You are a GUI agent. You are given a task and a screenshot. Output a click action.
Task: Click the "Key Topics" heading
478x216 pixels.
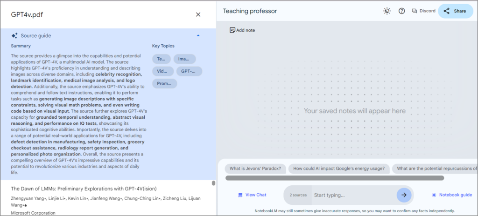click(x=163, y=46)
